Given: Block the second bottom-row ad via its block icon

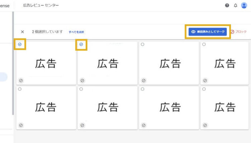Looking at the screenshot, I should click(x=82, y=125).
